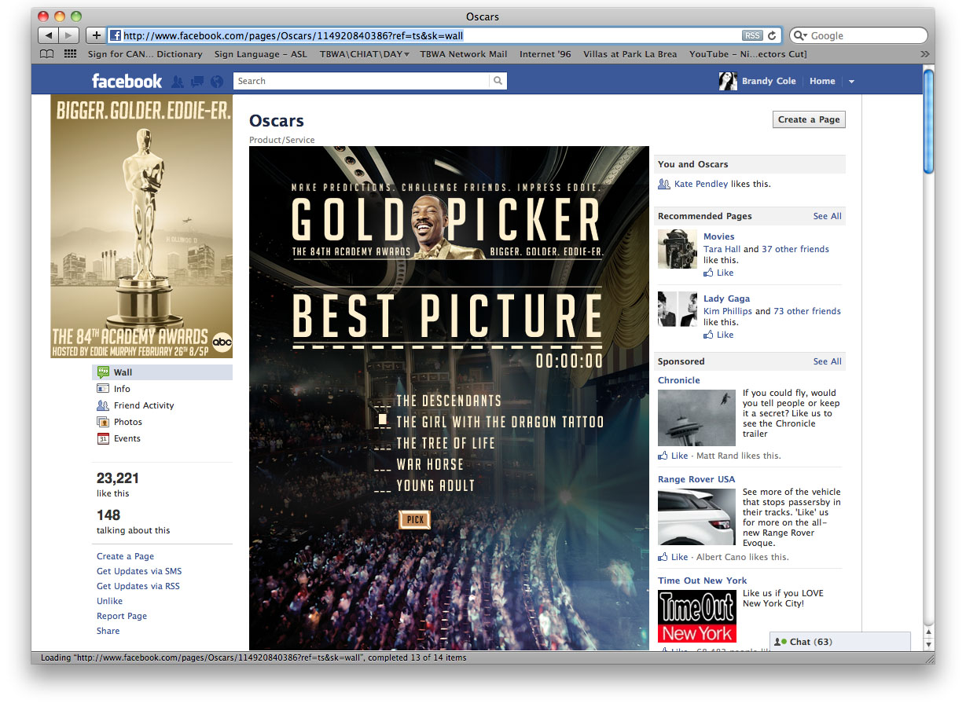Click the Share link in sidebar
This screenshot has width=966, height=707.
pos(108,631)
